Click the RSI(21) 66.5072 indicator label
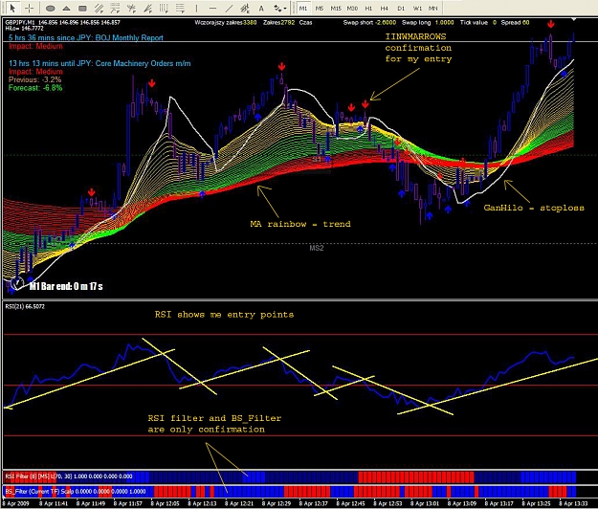 pyautogui.click(x=25, y=306)
